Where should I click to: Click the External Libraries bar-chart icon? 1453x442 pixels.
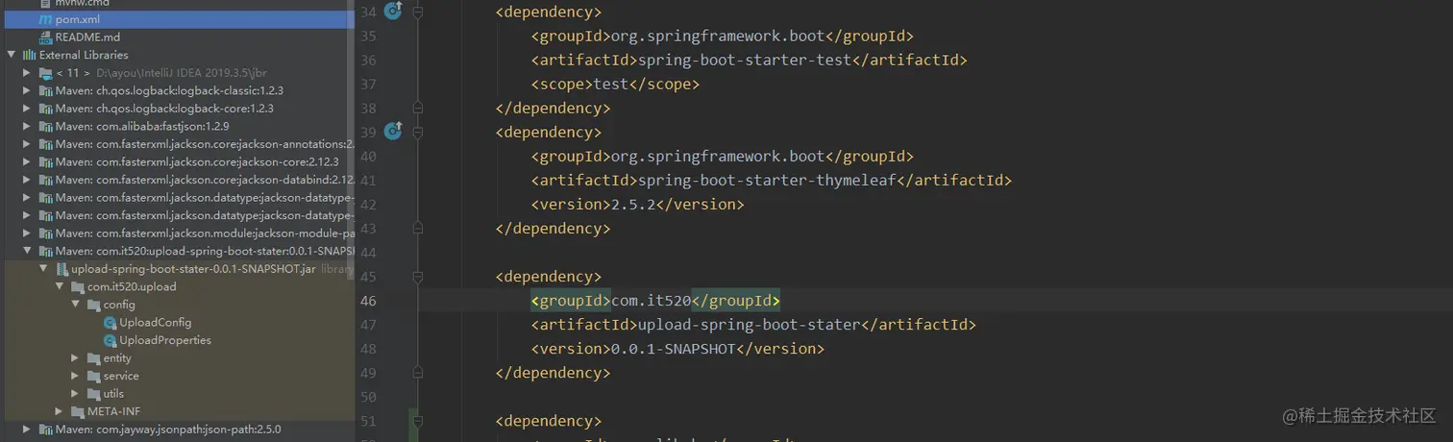tap(29, 55)
